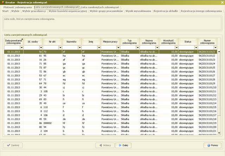The height and width of the screenshot is (156, 225).
Task: Click the SK/20131101/12 cell
Action: point(207,95)
